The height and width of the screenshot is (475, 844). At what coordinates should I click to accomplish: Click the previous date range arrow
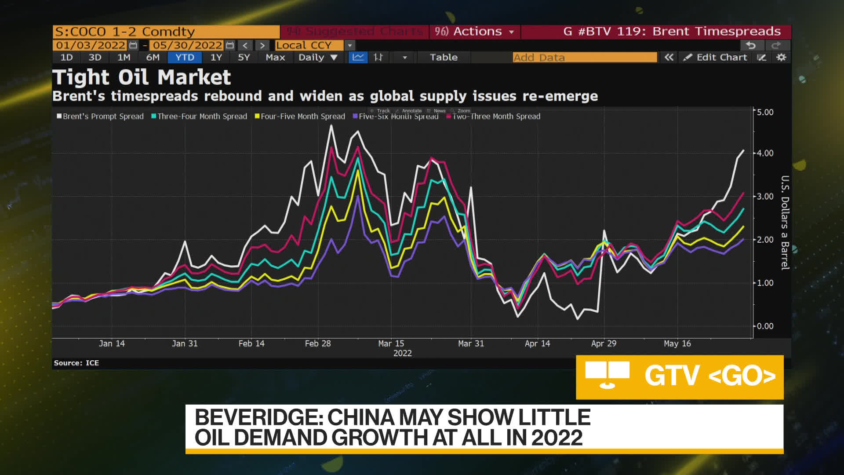click(x=245, y=45)
